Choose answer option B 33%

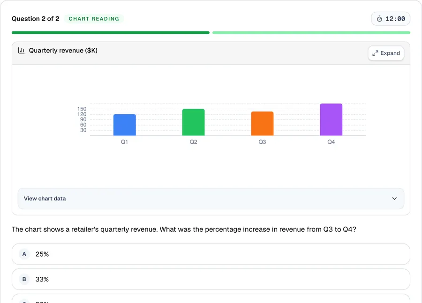211,279
